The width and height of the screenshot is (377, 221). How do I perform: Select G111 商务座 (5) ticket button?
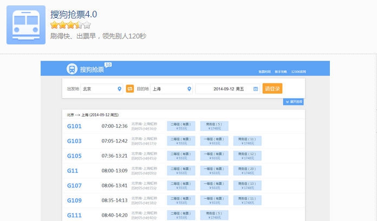point(214,216)
